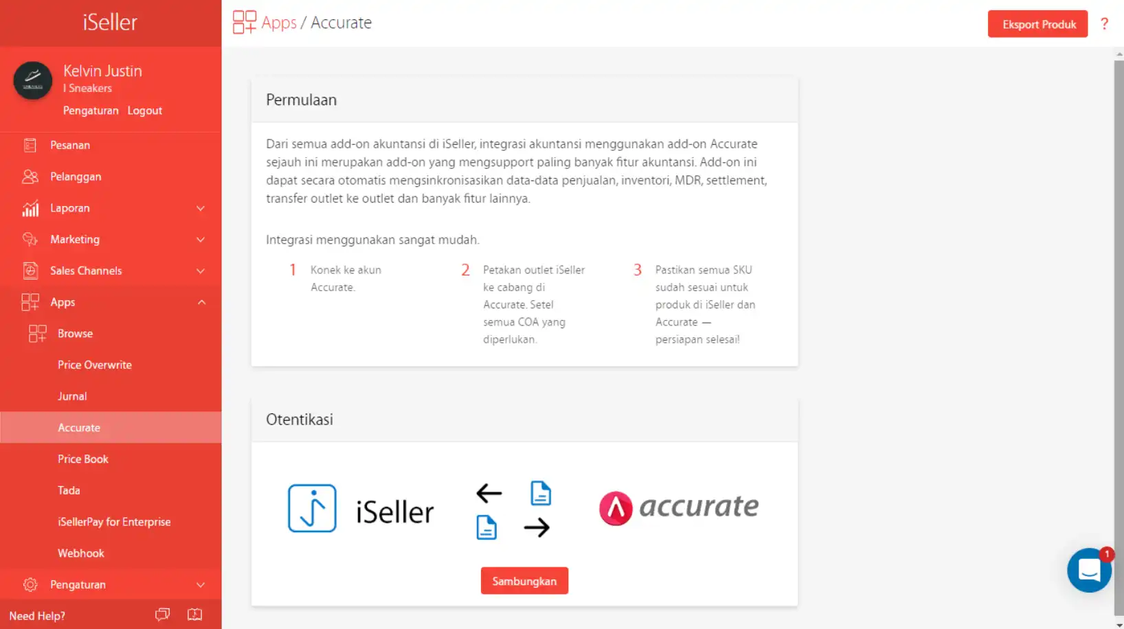This screenshot has width=1124, height=629.
Task: Click the page vertical scrollbar
Action: click(x=1119, y=330)
